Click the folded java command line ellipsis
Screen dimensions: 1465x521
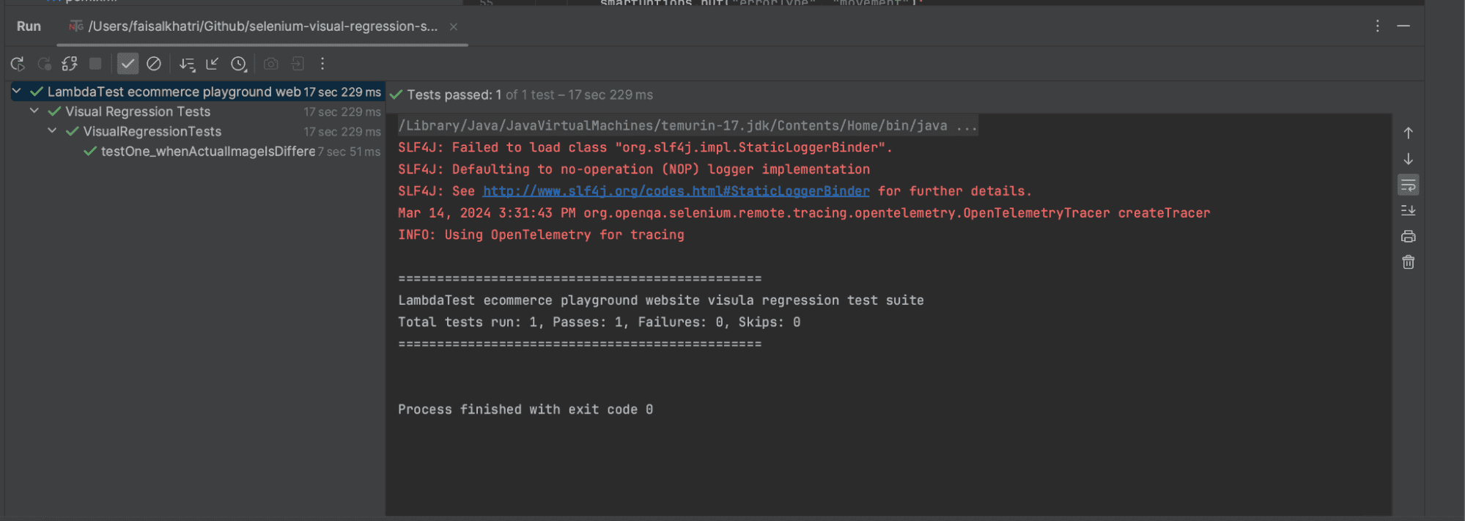[967, 126]
